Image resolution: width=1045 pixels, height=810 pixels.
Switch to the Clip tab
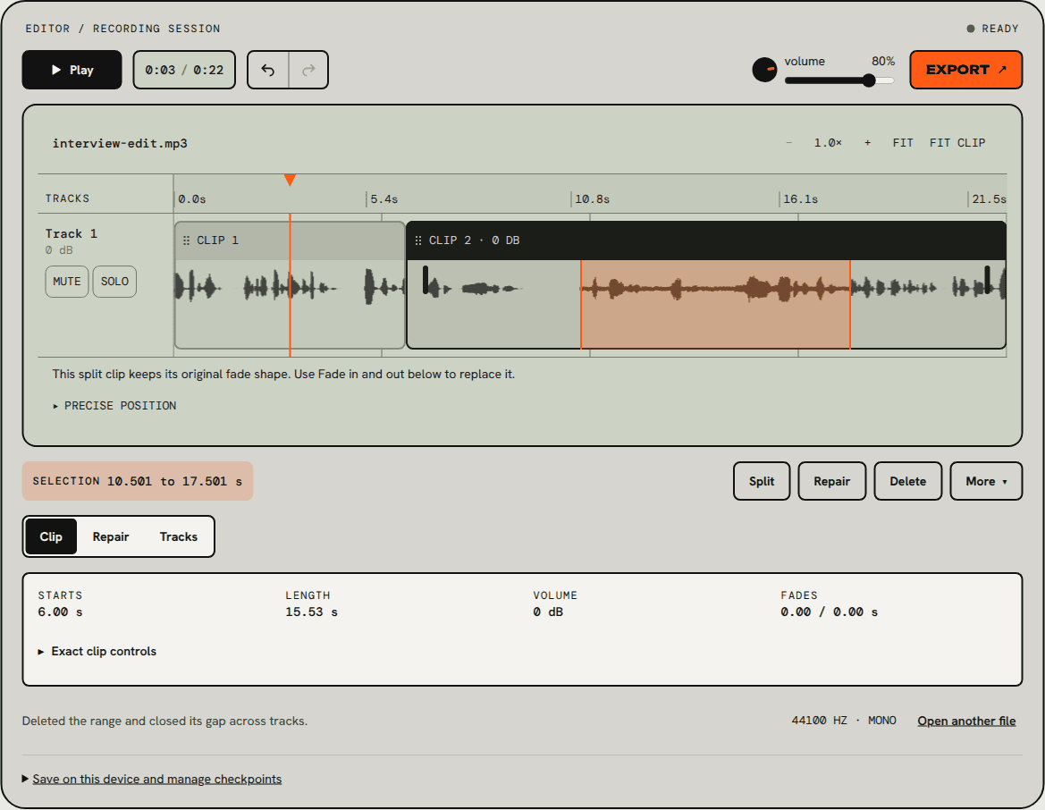51,536
